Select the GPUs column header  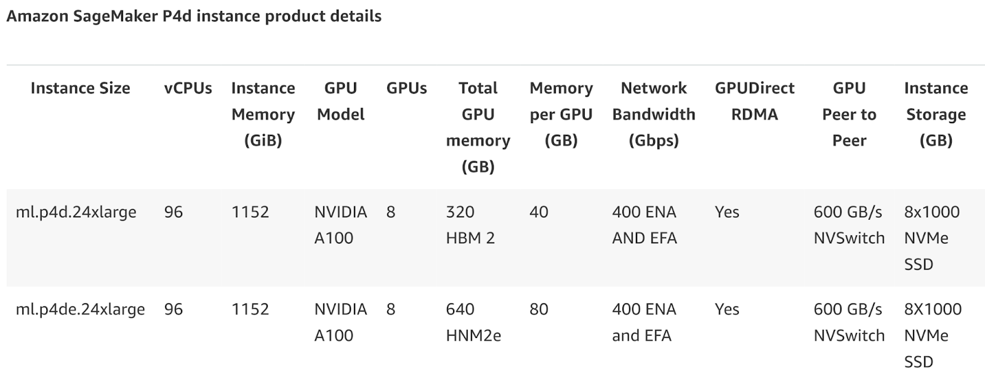(406, 88)
